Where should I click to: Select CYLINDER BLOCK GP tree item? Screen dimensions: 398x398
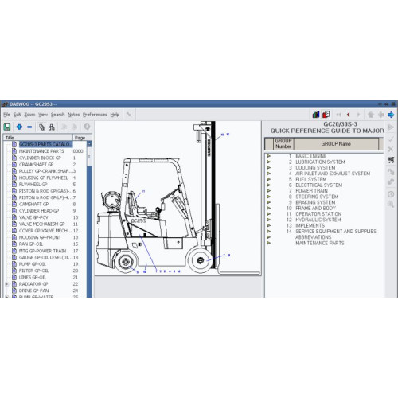(x=40, y=158)
